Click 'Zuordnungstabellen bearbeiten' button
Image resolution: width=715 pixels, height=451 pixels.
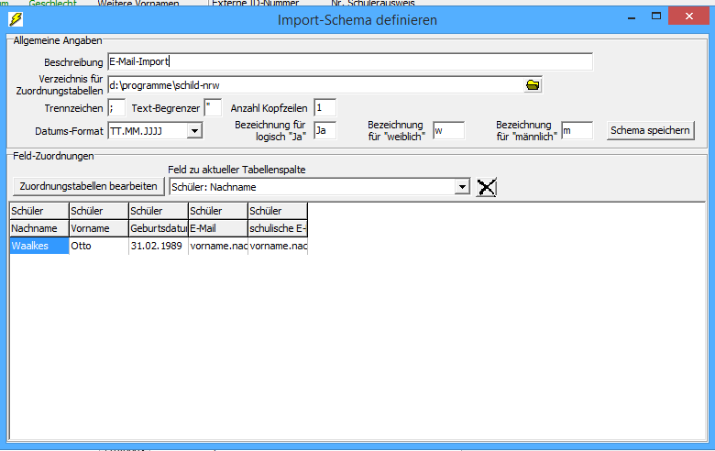88,186
